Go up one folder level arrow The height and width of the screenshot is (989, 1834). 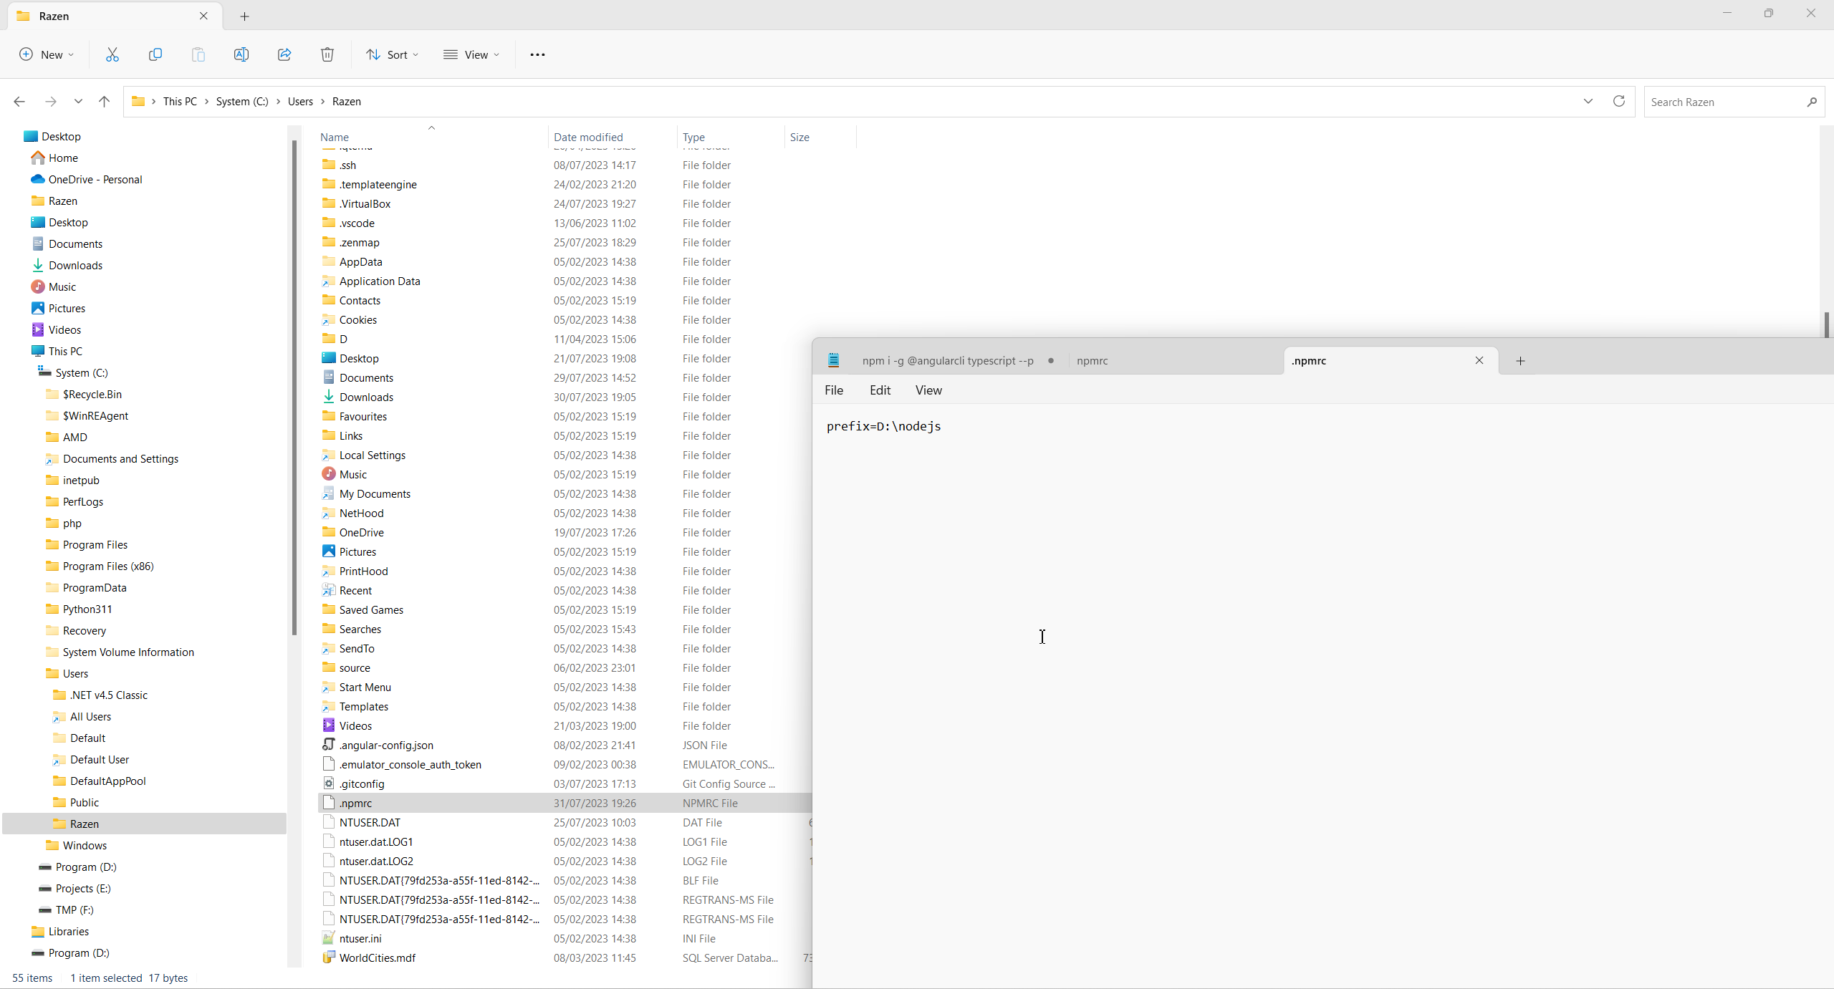coord(105,102)
